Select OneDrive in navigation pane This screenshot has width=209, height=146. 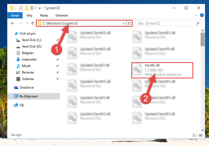click(27, 88)
